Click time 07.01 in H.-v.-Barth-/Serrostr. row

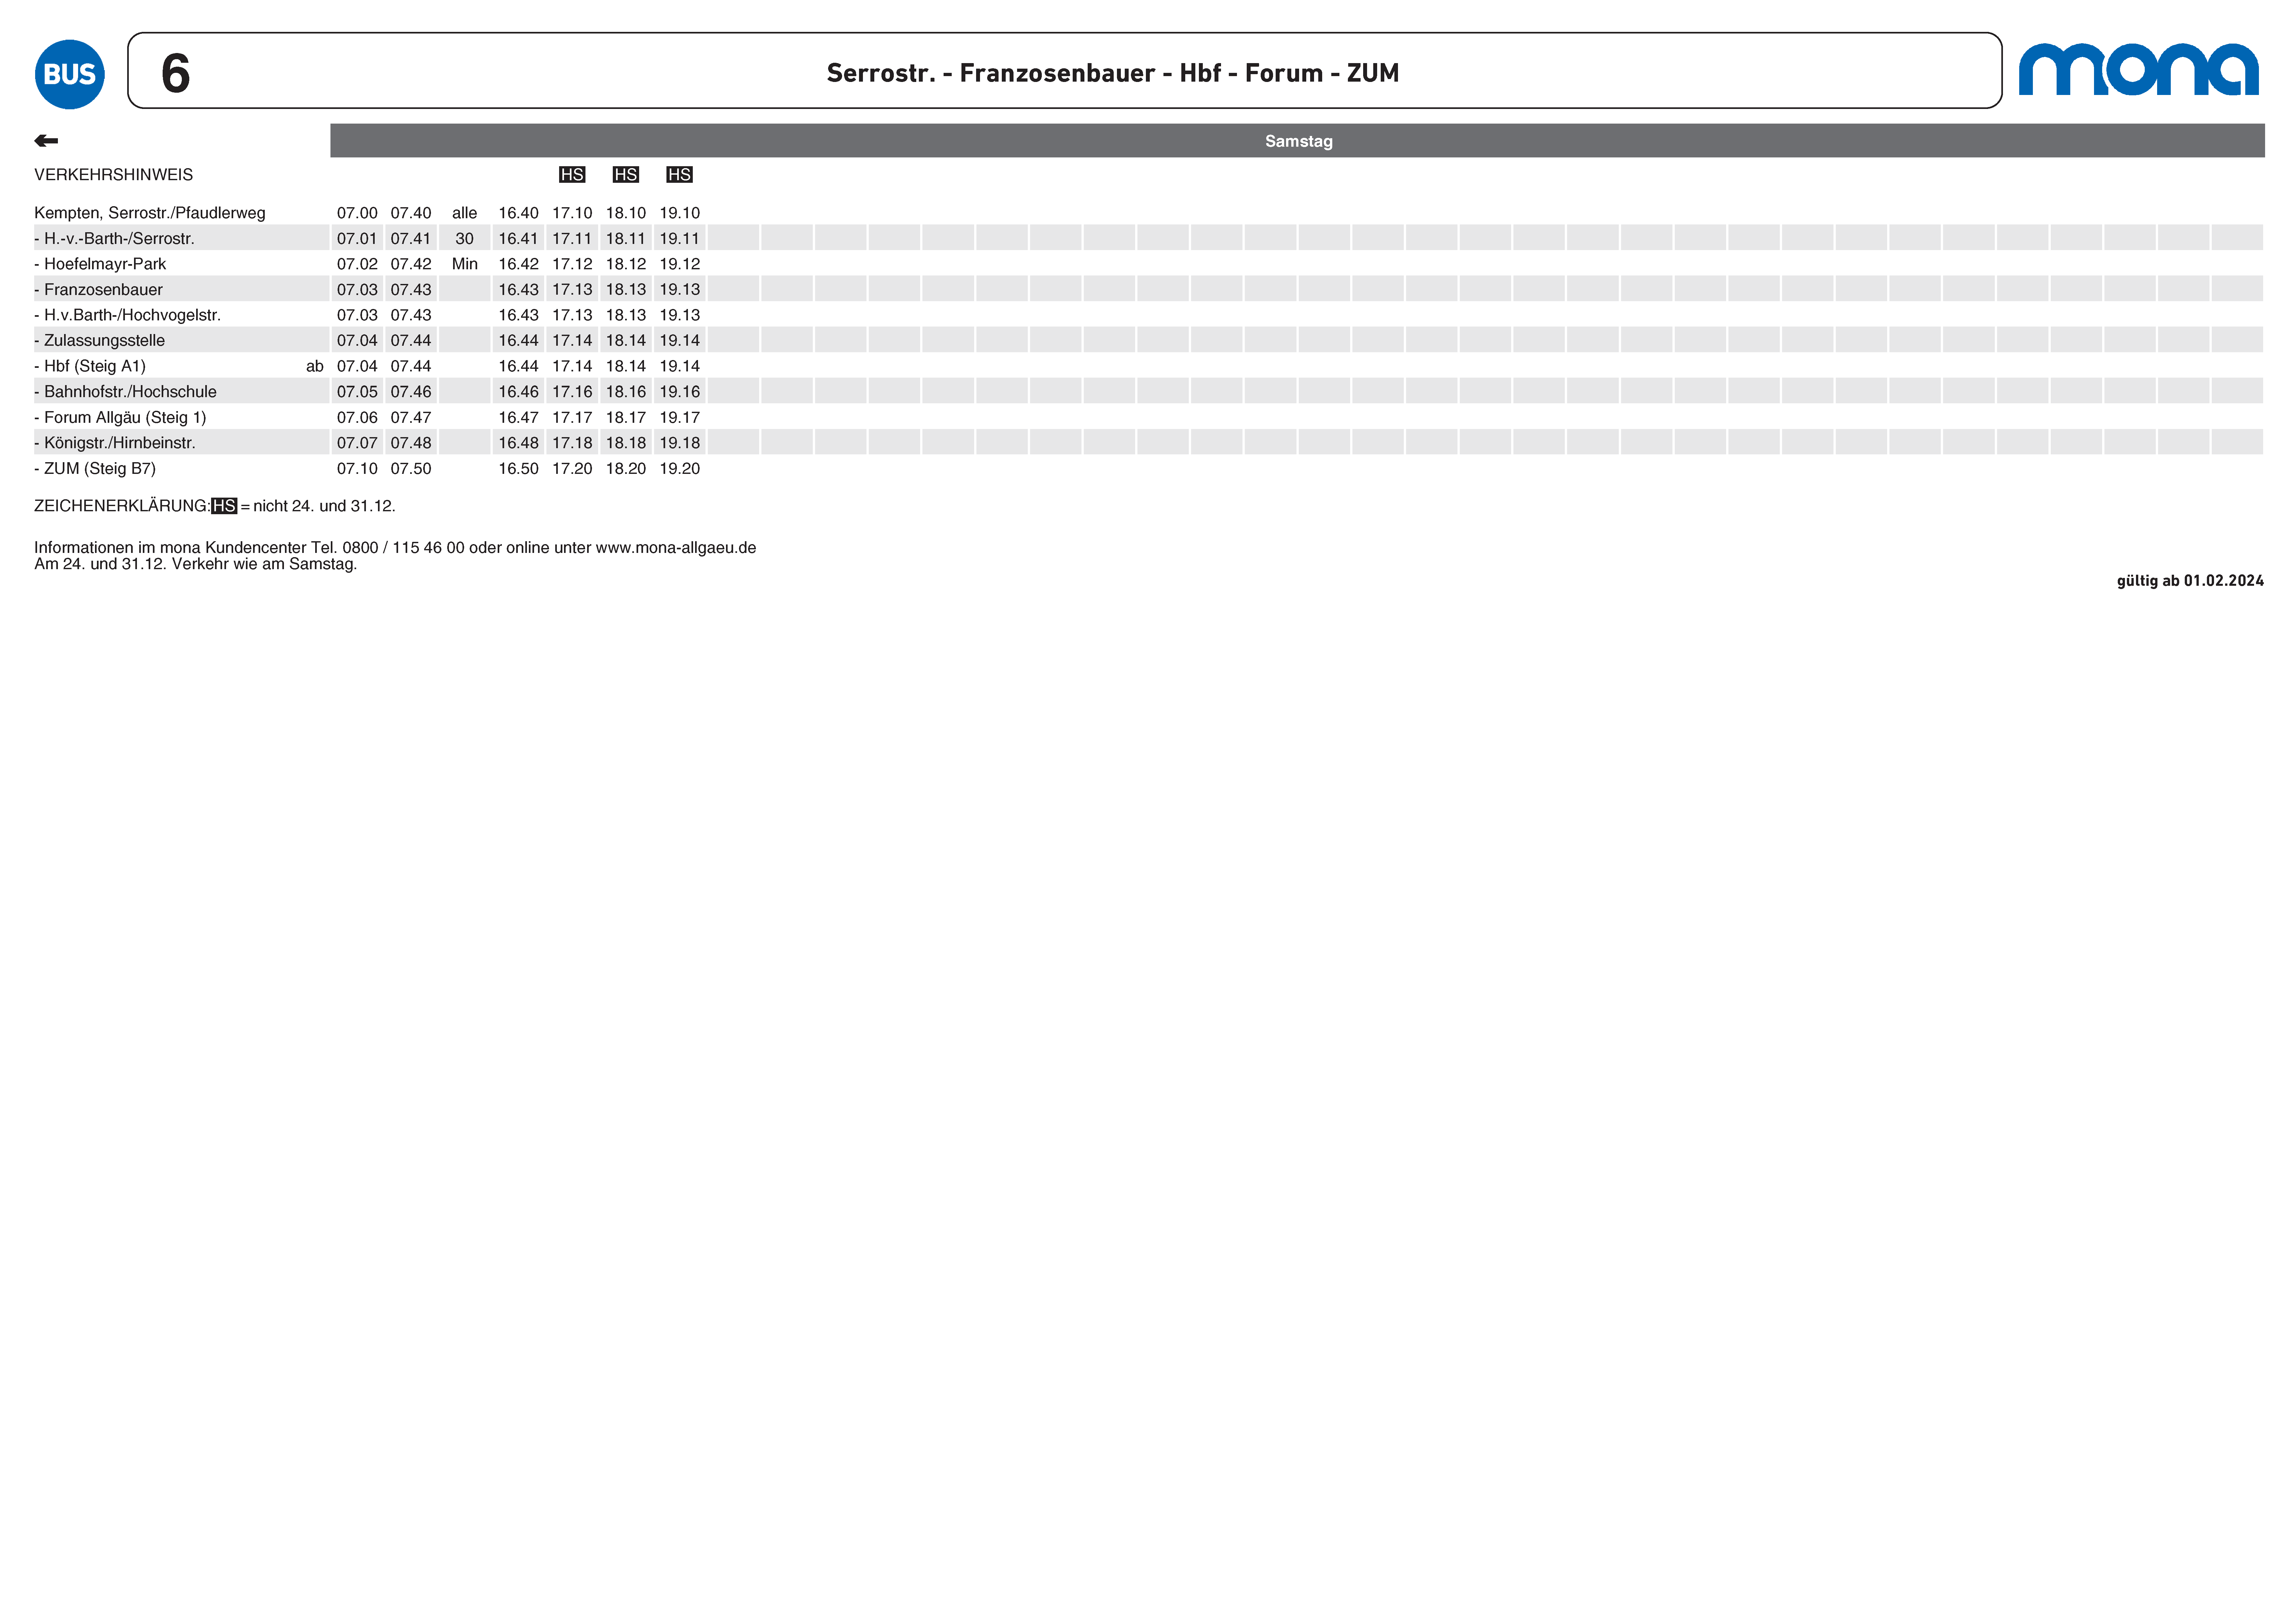pyautogui.click(x=357, y=239)
